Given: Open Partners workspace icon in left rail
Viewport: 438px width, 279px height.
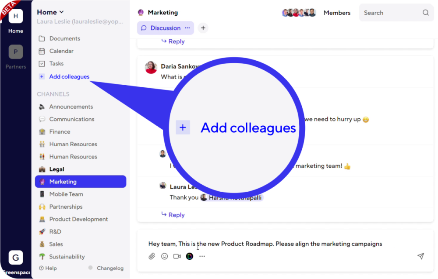Looking at the screenshot, I should point(16,52).
